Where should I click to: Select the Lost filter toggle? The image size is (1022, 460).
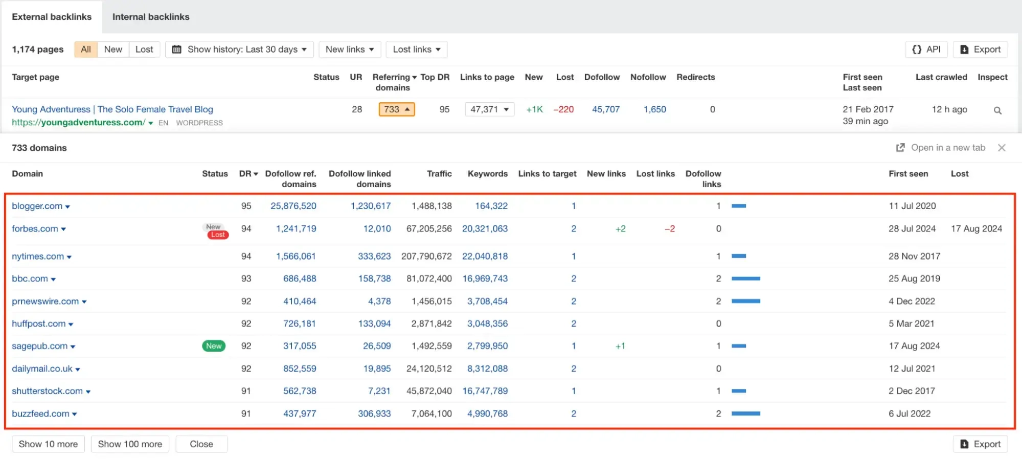point(144,50)
